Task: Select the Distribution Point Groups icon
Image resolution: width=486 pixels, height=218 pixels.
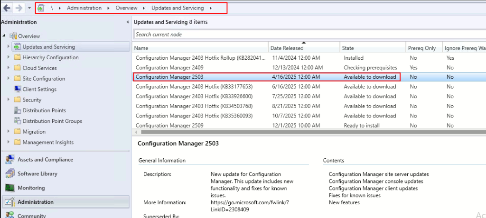Action: tap(18, 121)
